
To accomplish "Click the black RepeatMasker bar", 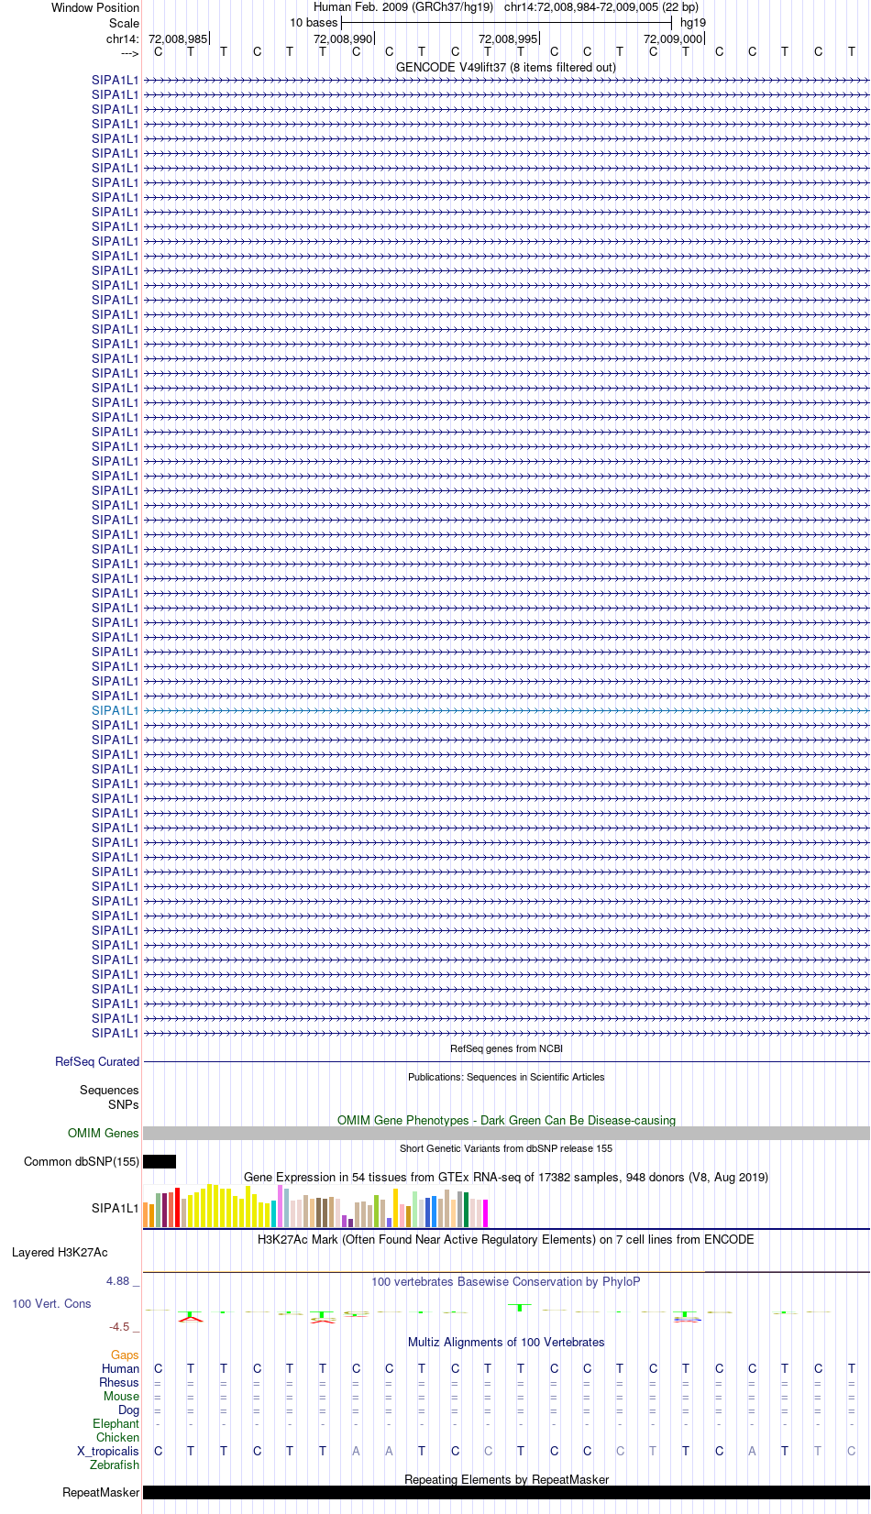I will tap(506, 1492).
